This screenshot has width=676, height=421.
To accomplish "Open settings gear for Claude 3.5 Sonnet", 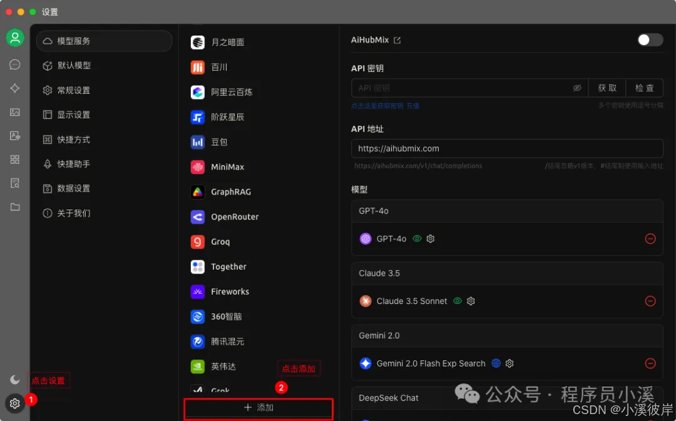I will coord(471,302).
